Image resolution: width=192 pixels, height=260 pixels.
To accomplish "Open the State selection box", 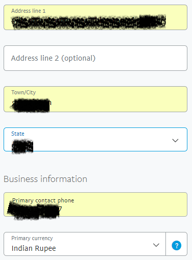I will (95, 139).
